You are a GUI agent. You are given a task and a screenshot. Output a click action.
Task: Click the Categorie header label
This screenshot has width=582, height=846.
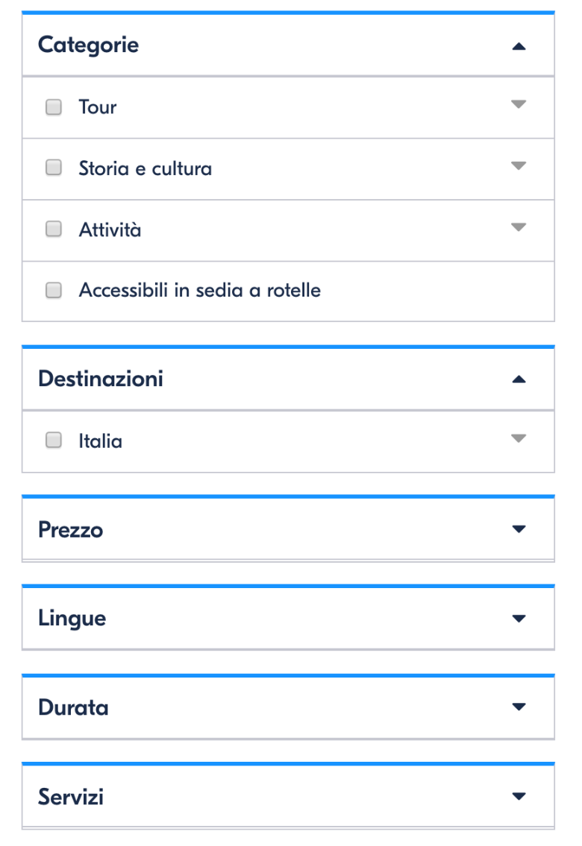89,45
